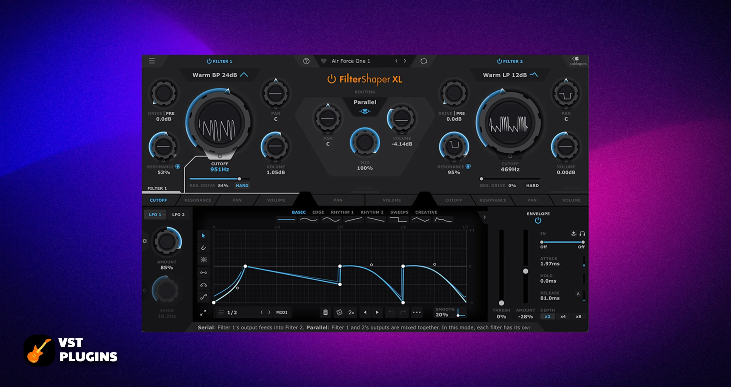Screen dimensions: 731x387
Task: Click the envelope sidechain input icon
Action: pos(573,234)
